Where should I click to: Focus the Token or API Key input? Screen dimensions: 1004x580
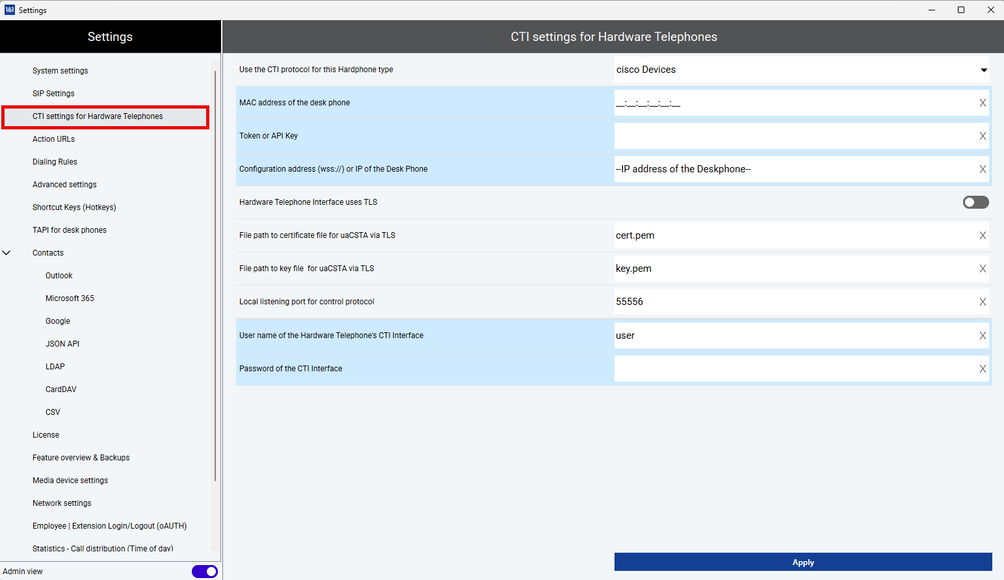pyautogui.click(x=793, y=136)
